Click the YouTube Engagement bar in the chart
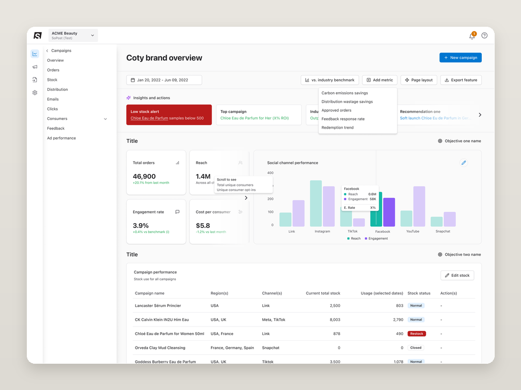 (419, 206)
